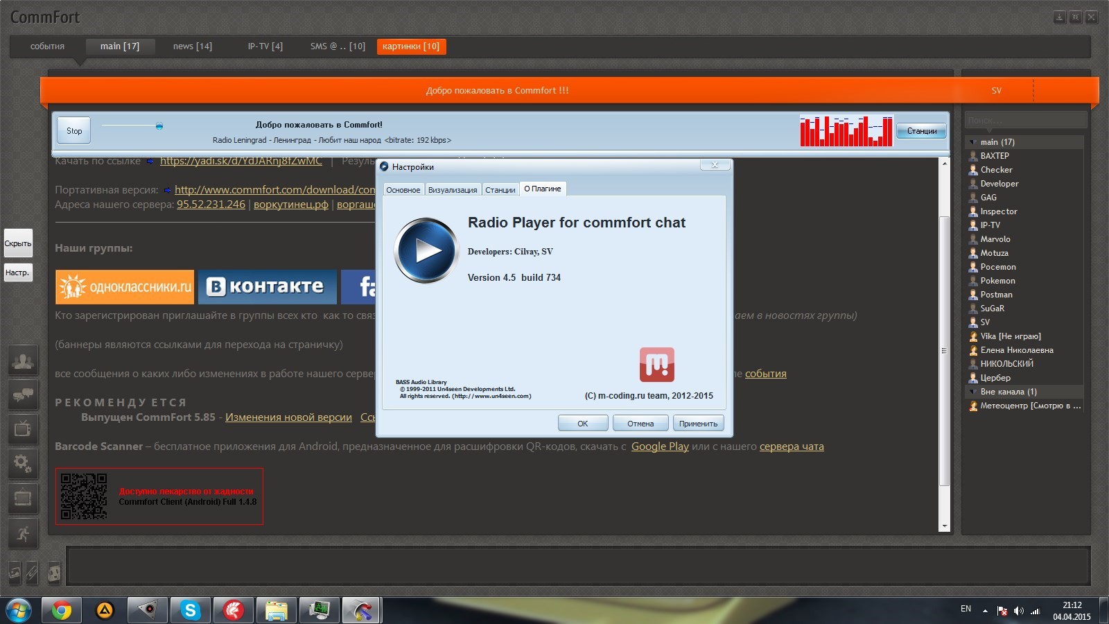Open Skype from the taskbar
The width and height of the screenshot is (1109, 624).
pyautogui.click(x=190, y=610)
